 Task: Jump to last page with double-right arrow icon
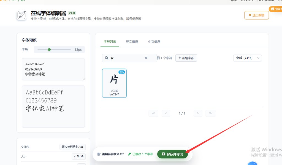210,113
